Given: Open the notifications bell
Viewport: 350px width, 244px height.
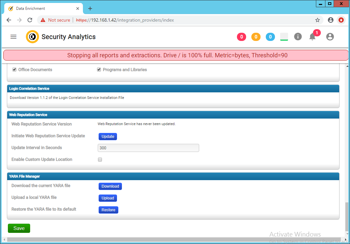Looking at the screenshot, I should pos(312,37).
